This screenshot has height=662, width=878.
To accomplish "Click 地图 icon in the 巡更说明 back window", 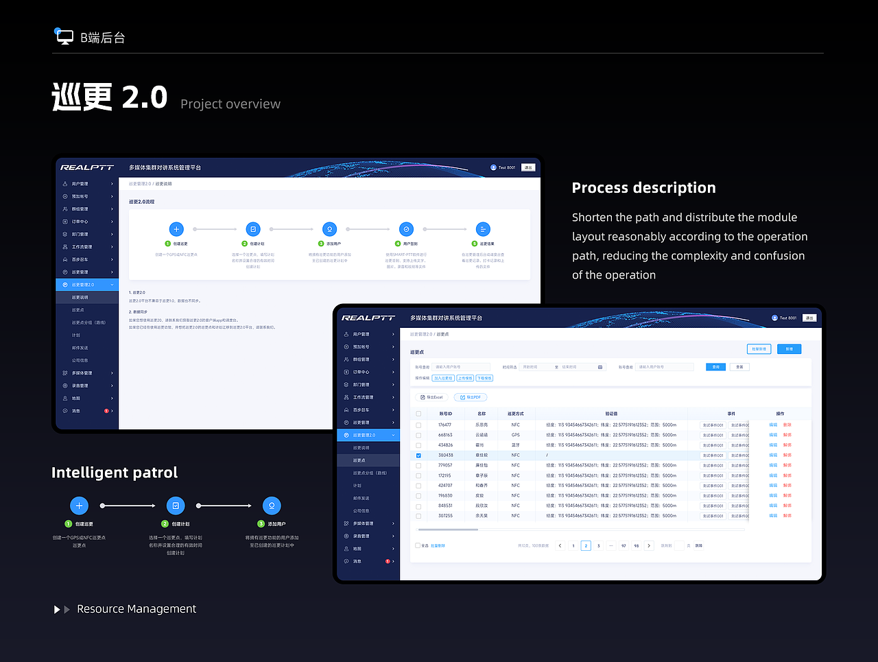I will [65, 398].
